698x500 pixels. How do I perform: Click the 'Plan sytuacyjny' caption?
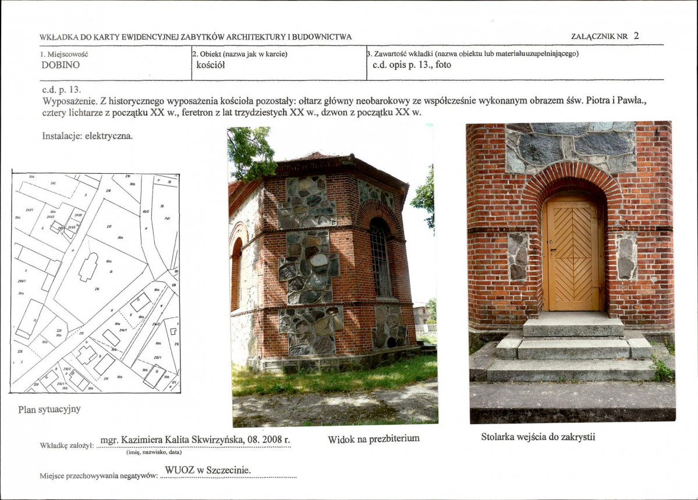click(x=49, y=409)
